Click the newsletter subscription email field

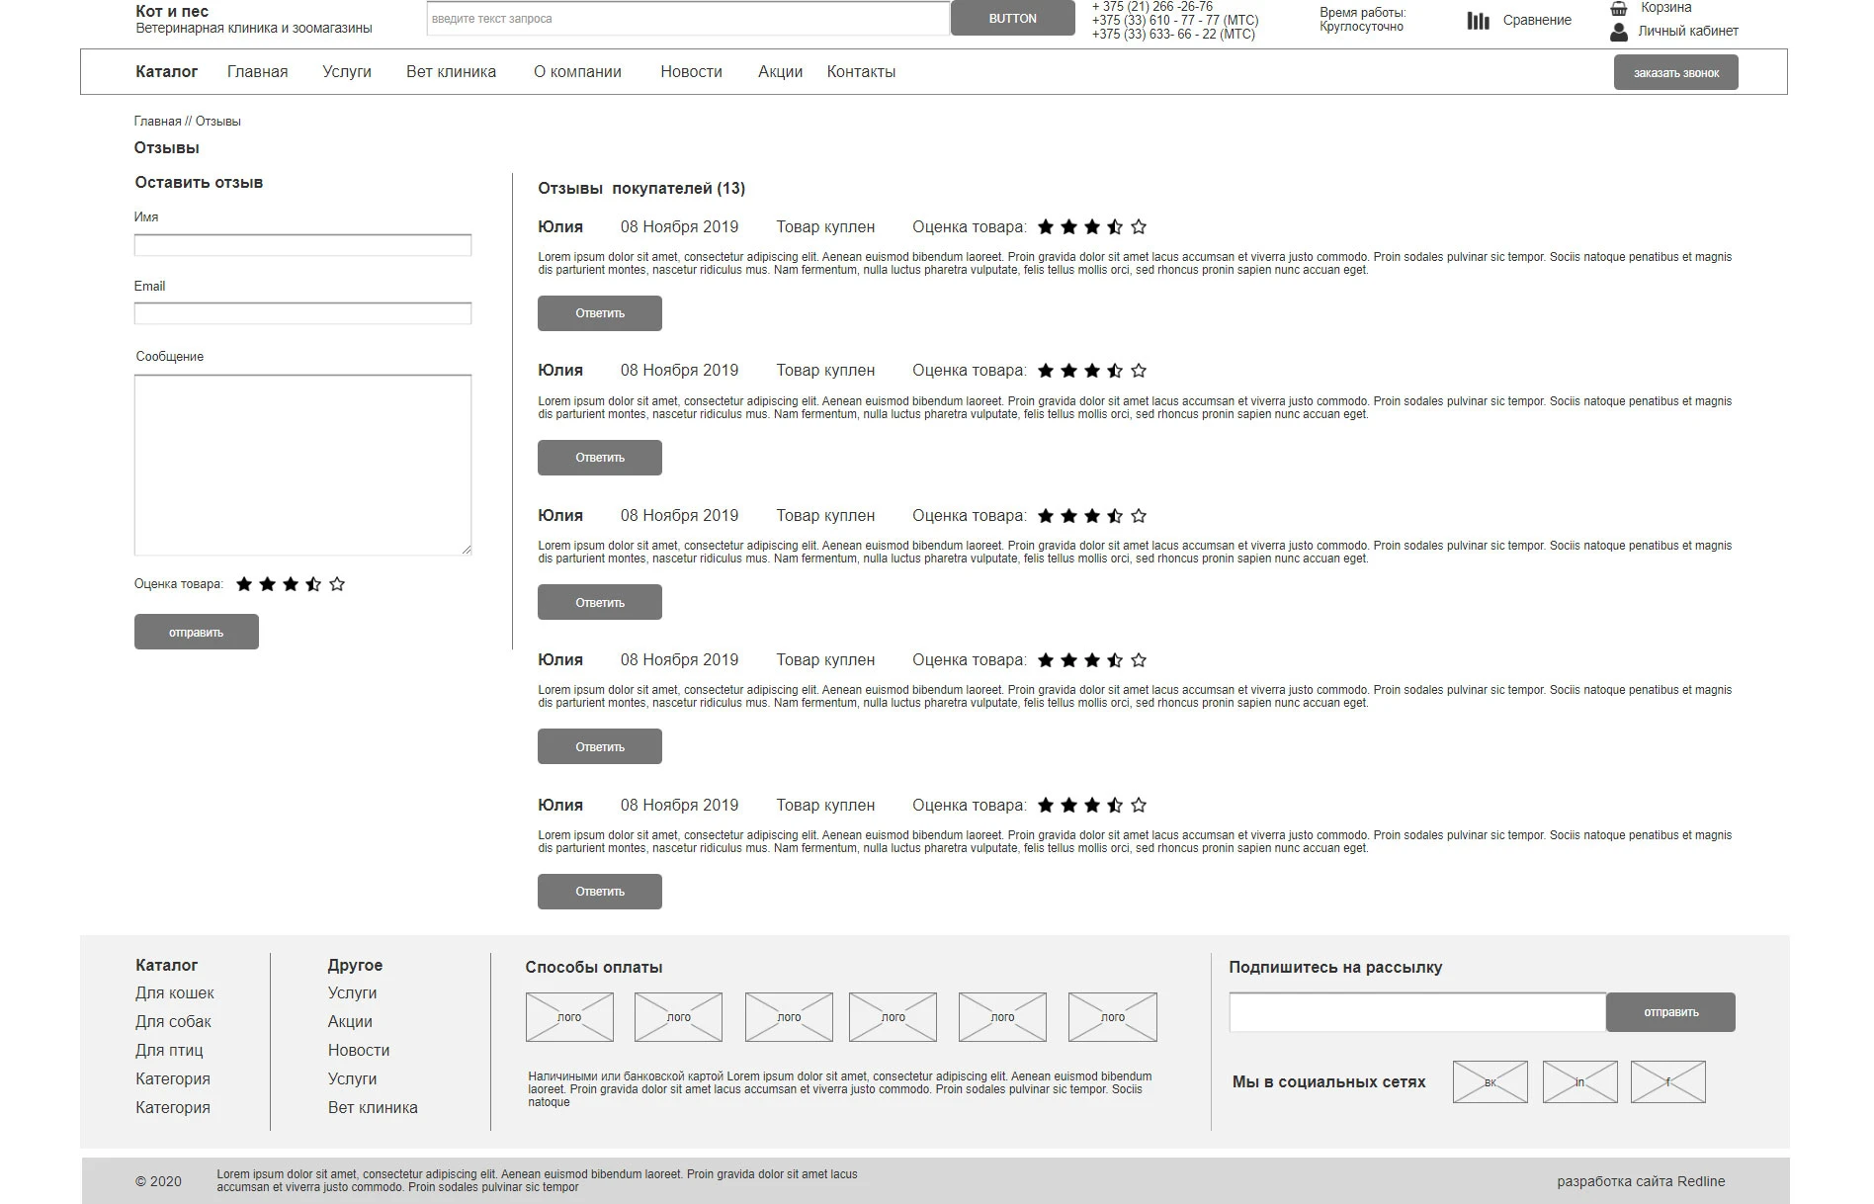coord(1417,1012)
